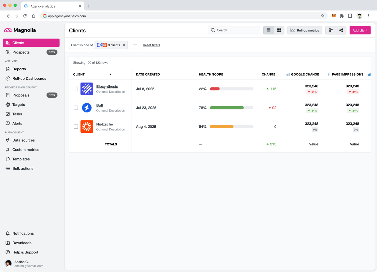The image size is (377, 272).
Task: Switch to grid view layout
Action: click(x=279, y=30)
